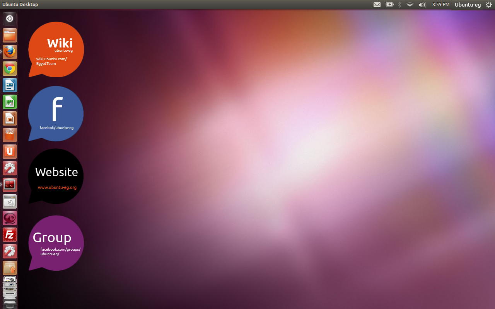Open the Ubuntu Dash home button
The image size is (495, 309).
[x=10, y=19]
